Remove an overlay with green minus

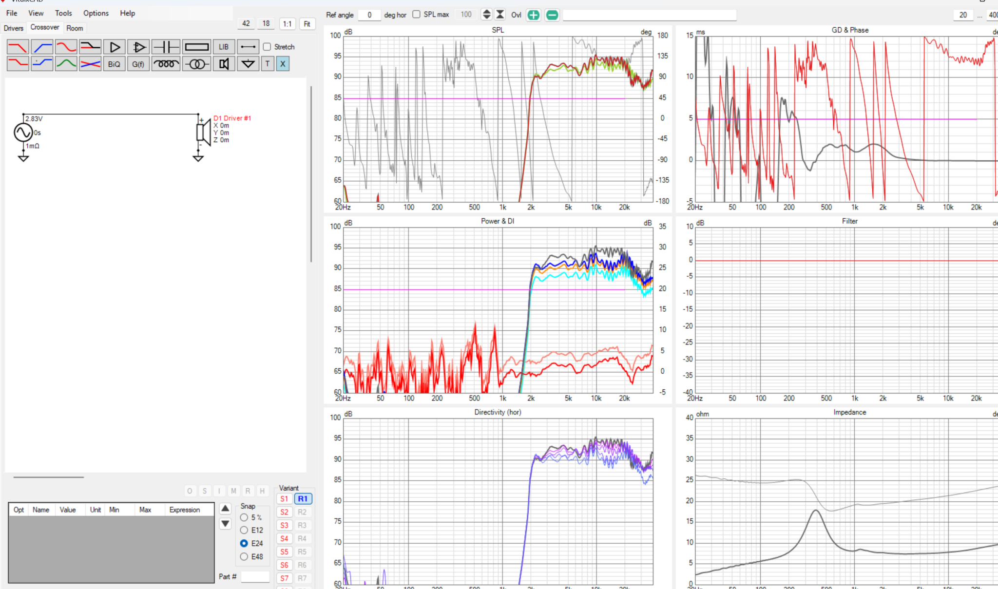click(552, 15)
